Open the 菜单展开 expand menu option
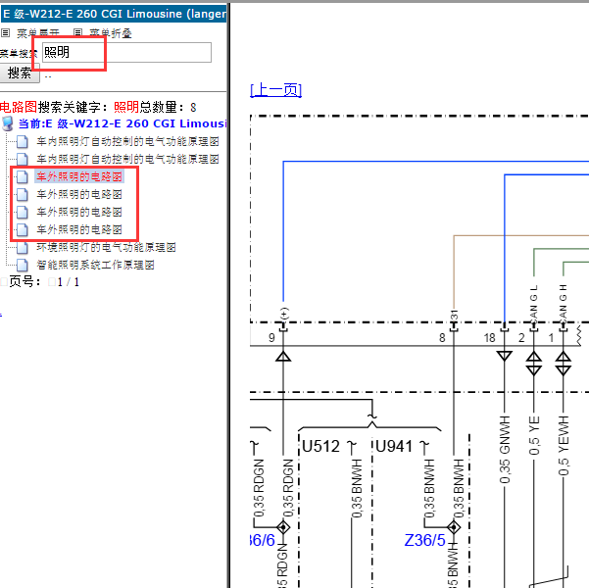The height and width of the screenshot is (588, 589). coord(37,33)
